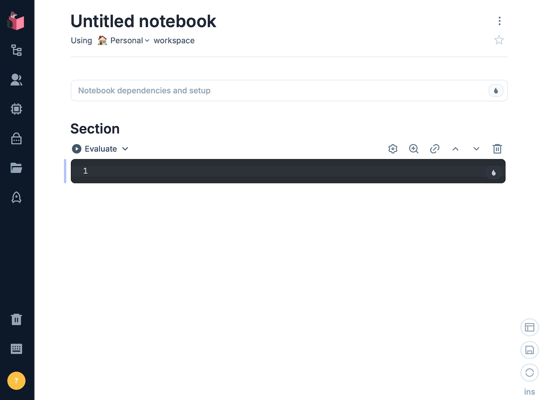Delete the code cell with trash icon

coord(497,149)
